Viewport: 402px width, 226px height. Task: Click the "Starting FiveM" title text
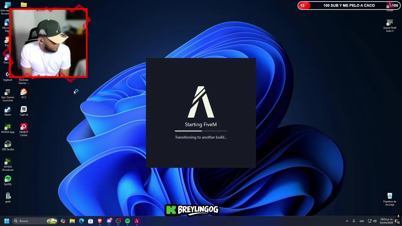point(201,125)
